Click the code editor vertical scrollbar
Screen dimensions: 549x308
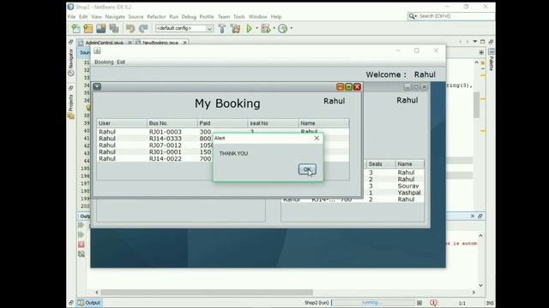[x=477, y=104]
